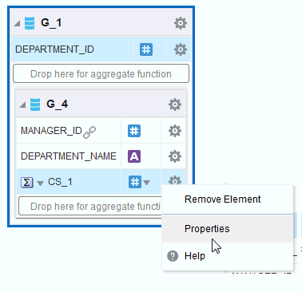Click the G_4 group title

point(57,104)
